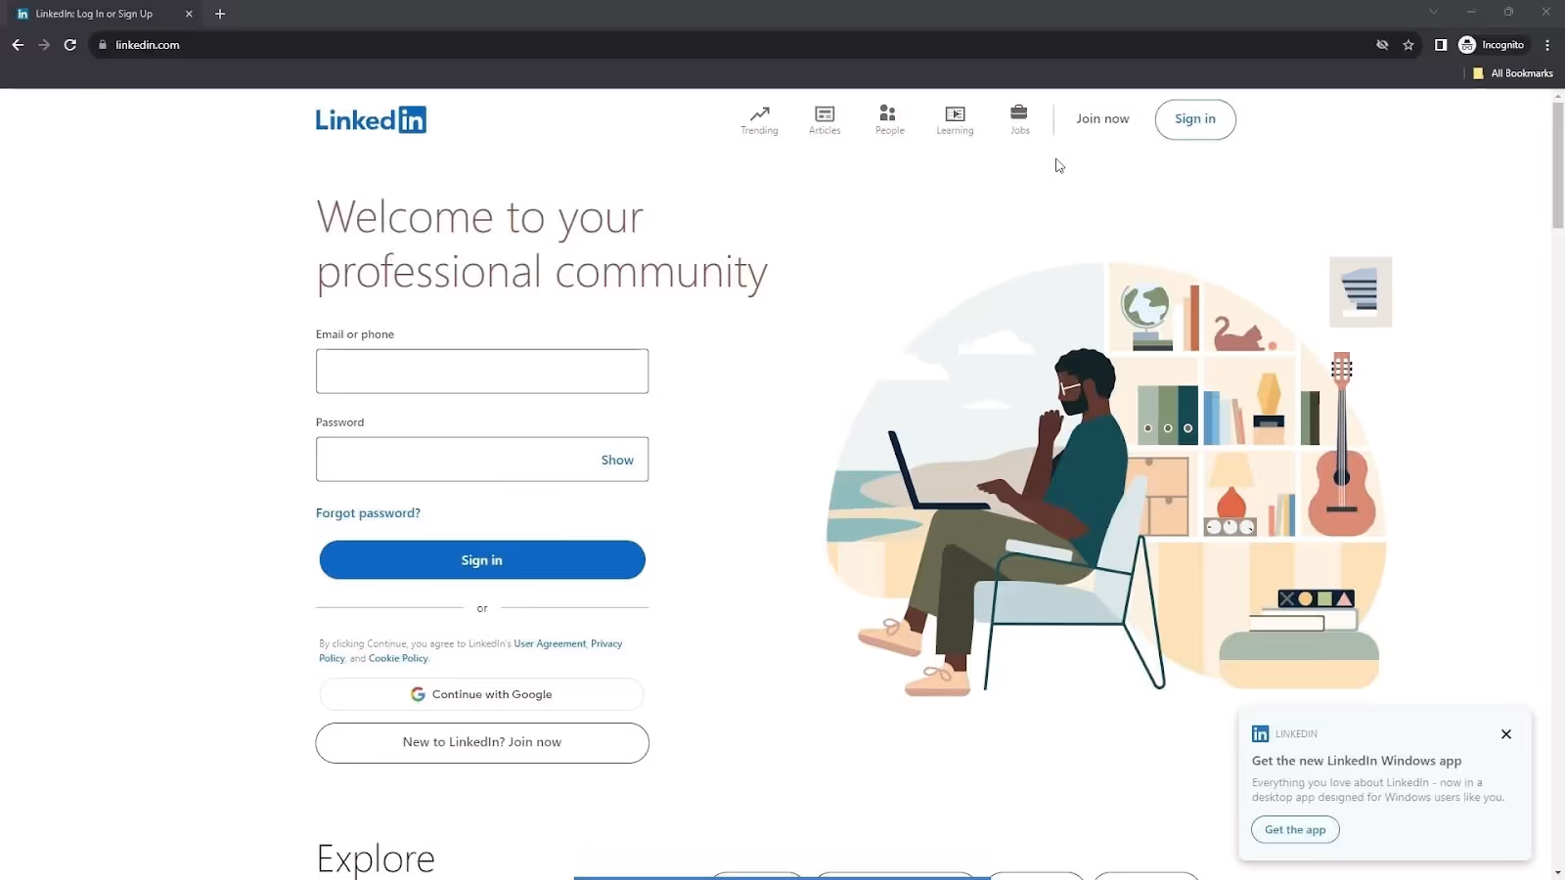Toggle password visibility with Show
Image resolution: width=1565 pixels, height=880 pixels.
(x=616, y=460)
